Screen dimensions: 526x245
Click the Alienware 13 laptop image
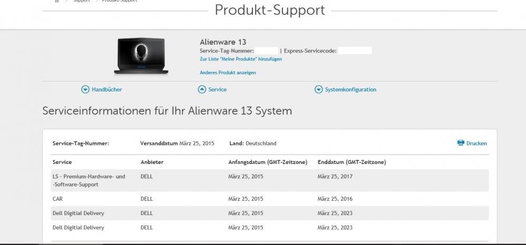(141, 55)
